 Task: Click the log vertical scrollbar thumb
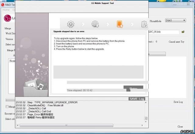pyautogui.click(x=146, y=118)
